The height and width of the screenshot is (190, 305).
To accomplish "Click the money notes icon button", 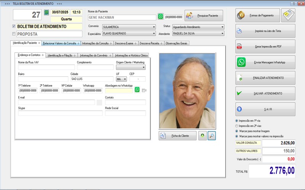I will pos(291,15).
